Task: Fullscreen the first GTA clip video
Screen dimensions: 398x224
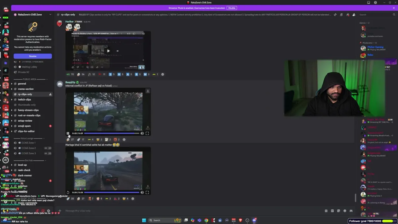Action: click(147, 133)
